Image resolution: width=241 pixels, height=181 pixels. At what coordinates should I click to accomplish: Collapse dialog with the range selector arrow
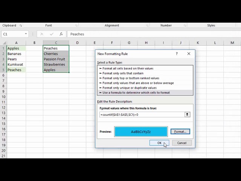[187, 115]
